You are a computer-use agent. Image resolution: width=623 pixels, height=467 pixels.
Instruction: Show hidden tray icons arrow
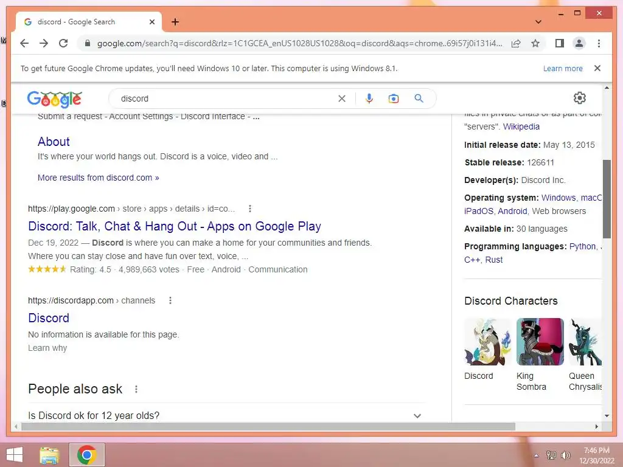(x=537, y=455)
